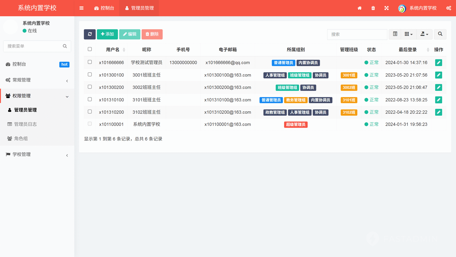Image resolution: width=456 pixels, height=257 pixels.
Task: Open the columns visibility dropdown
Action: click(x=408, y=34)
